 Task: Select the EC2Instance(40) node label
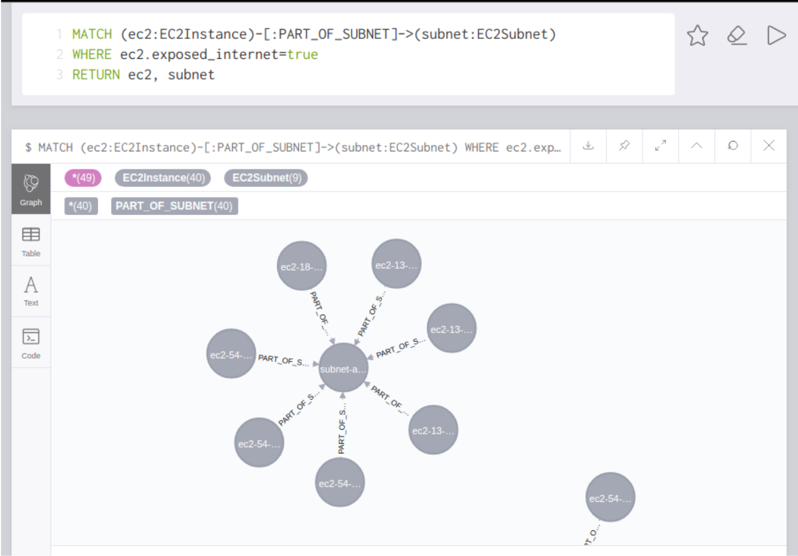(x=164, y=178)
